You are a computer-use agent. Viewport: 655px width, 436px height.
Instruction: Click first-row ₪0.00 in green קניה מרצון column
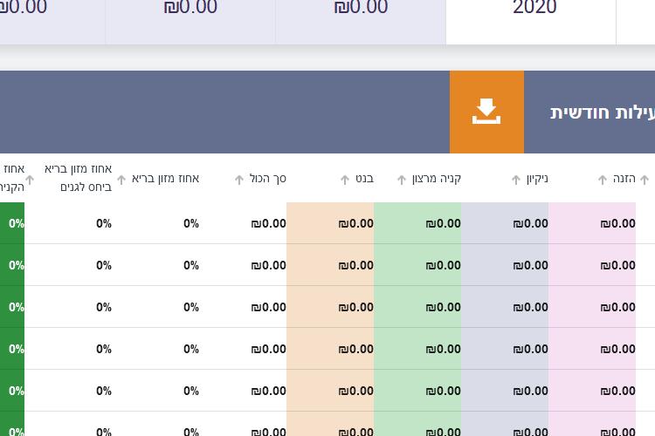(x=443, y=223)
